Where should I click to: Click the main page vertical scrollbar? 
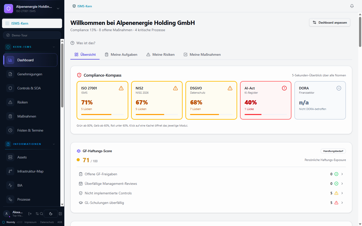pos(360,32)
